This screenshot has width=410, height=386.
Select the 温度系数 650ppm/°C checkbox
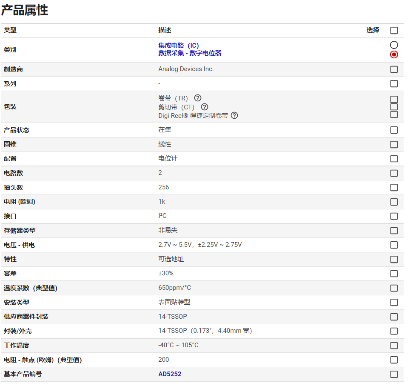tap(394, 288)
